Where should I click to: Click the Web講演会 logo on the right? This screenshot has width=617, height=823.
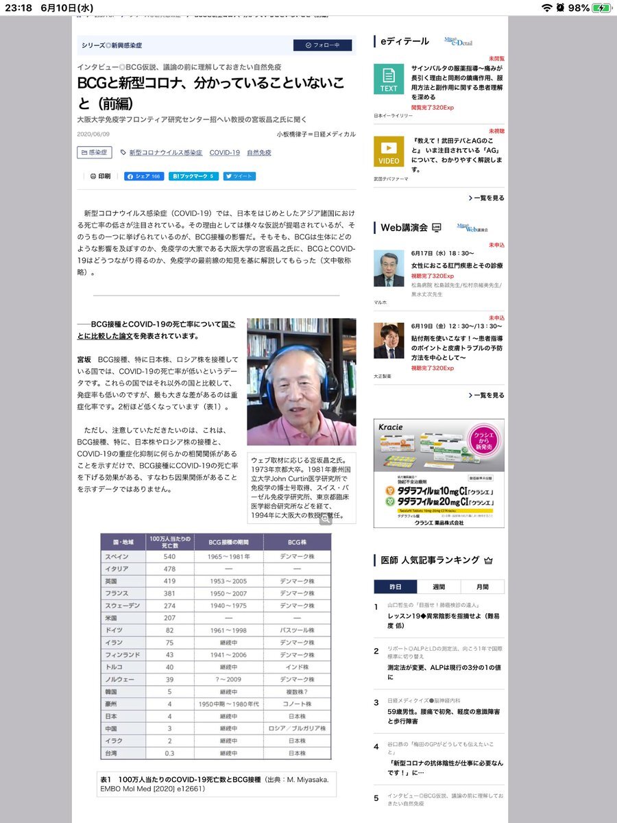tap(472, 227)
